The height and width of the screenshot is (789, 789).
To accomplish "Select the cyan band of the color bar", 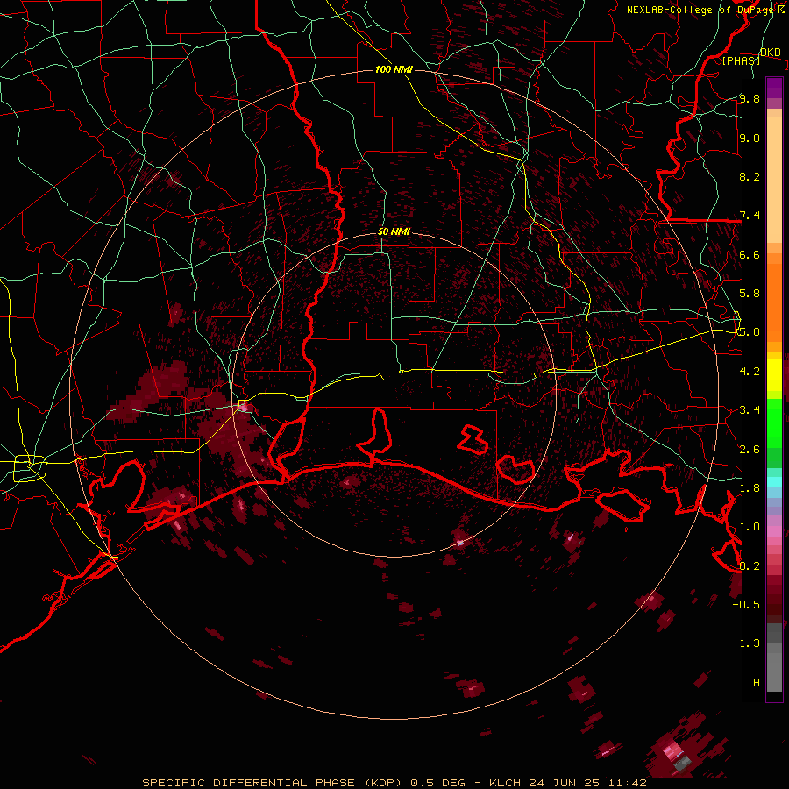I will point(774,482).
